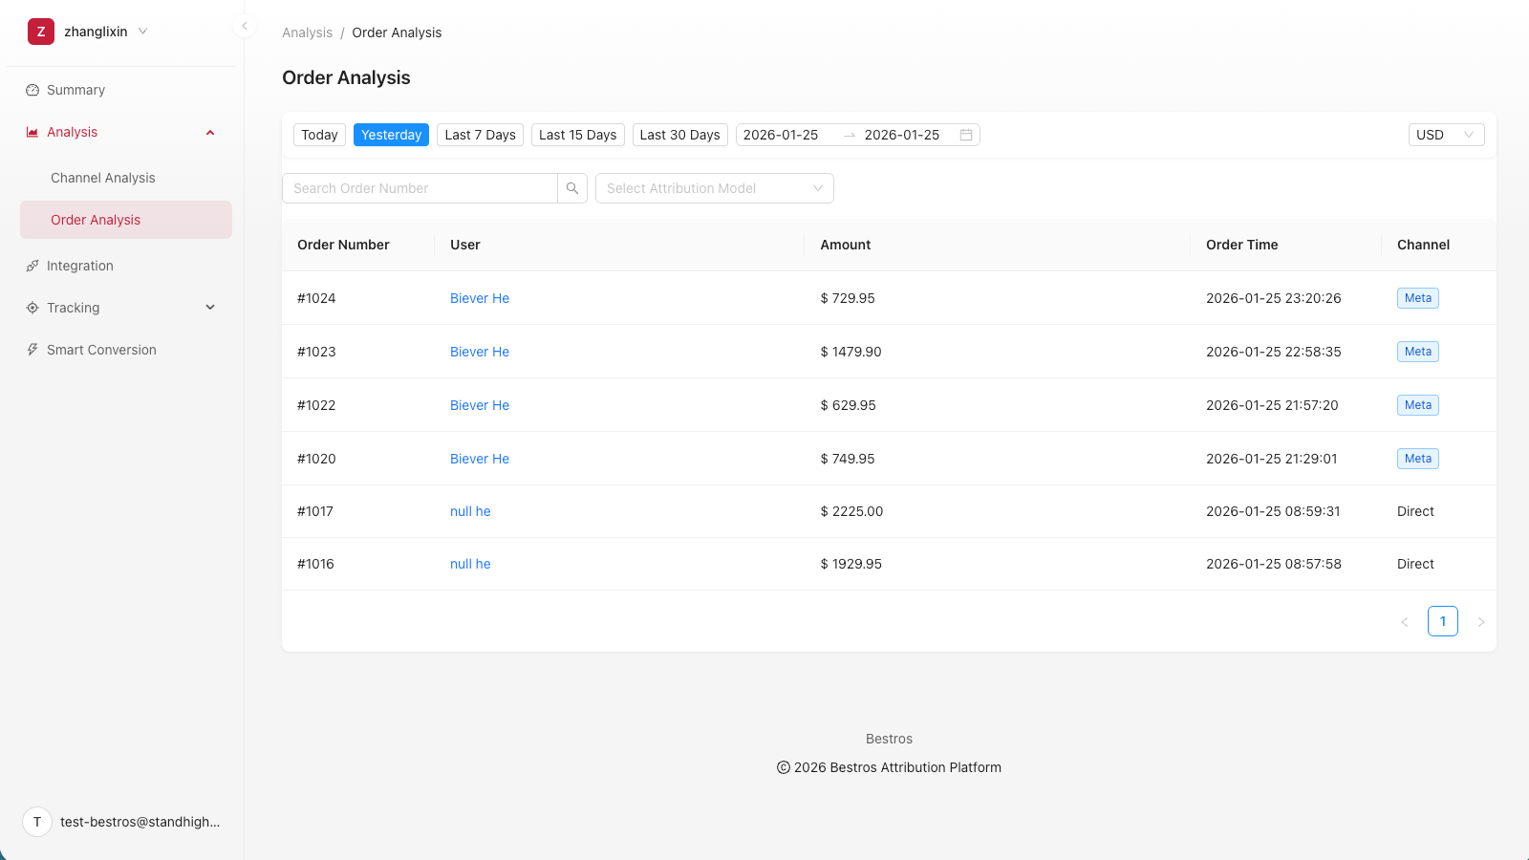Click the Analysis bar-chart icon
Image resolution: width=1529 pixels, height=860 pixels.
point(32,132)
